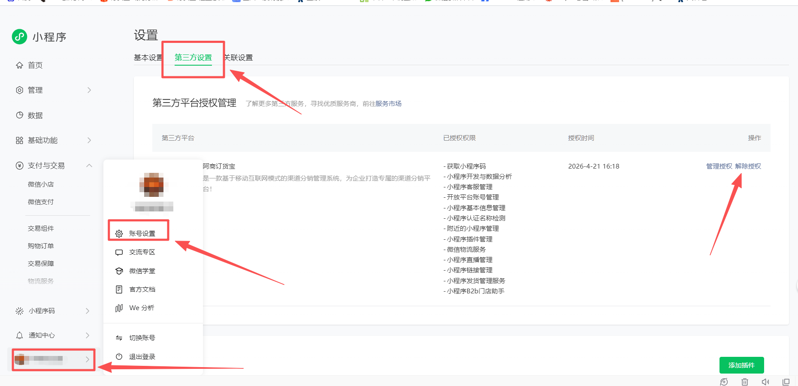Click the green 小程序 logo icon
The width and height of the screenshot is (798, 386).
19,37
